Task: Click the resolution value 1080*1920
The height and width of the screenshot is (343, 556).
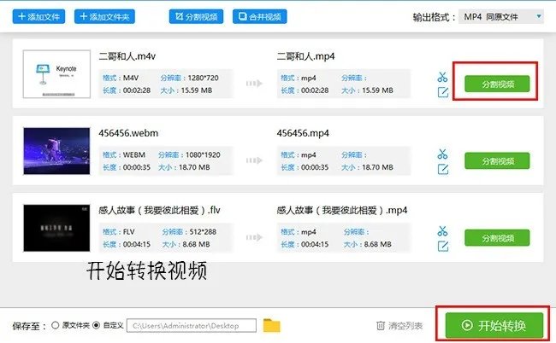Action: (x=203, y=155)
